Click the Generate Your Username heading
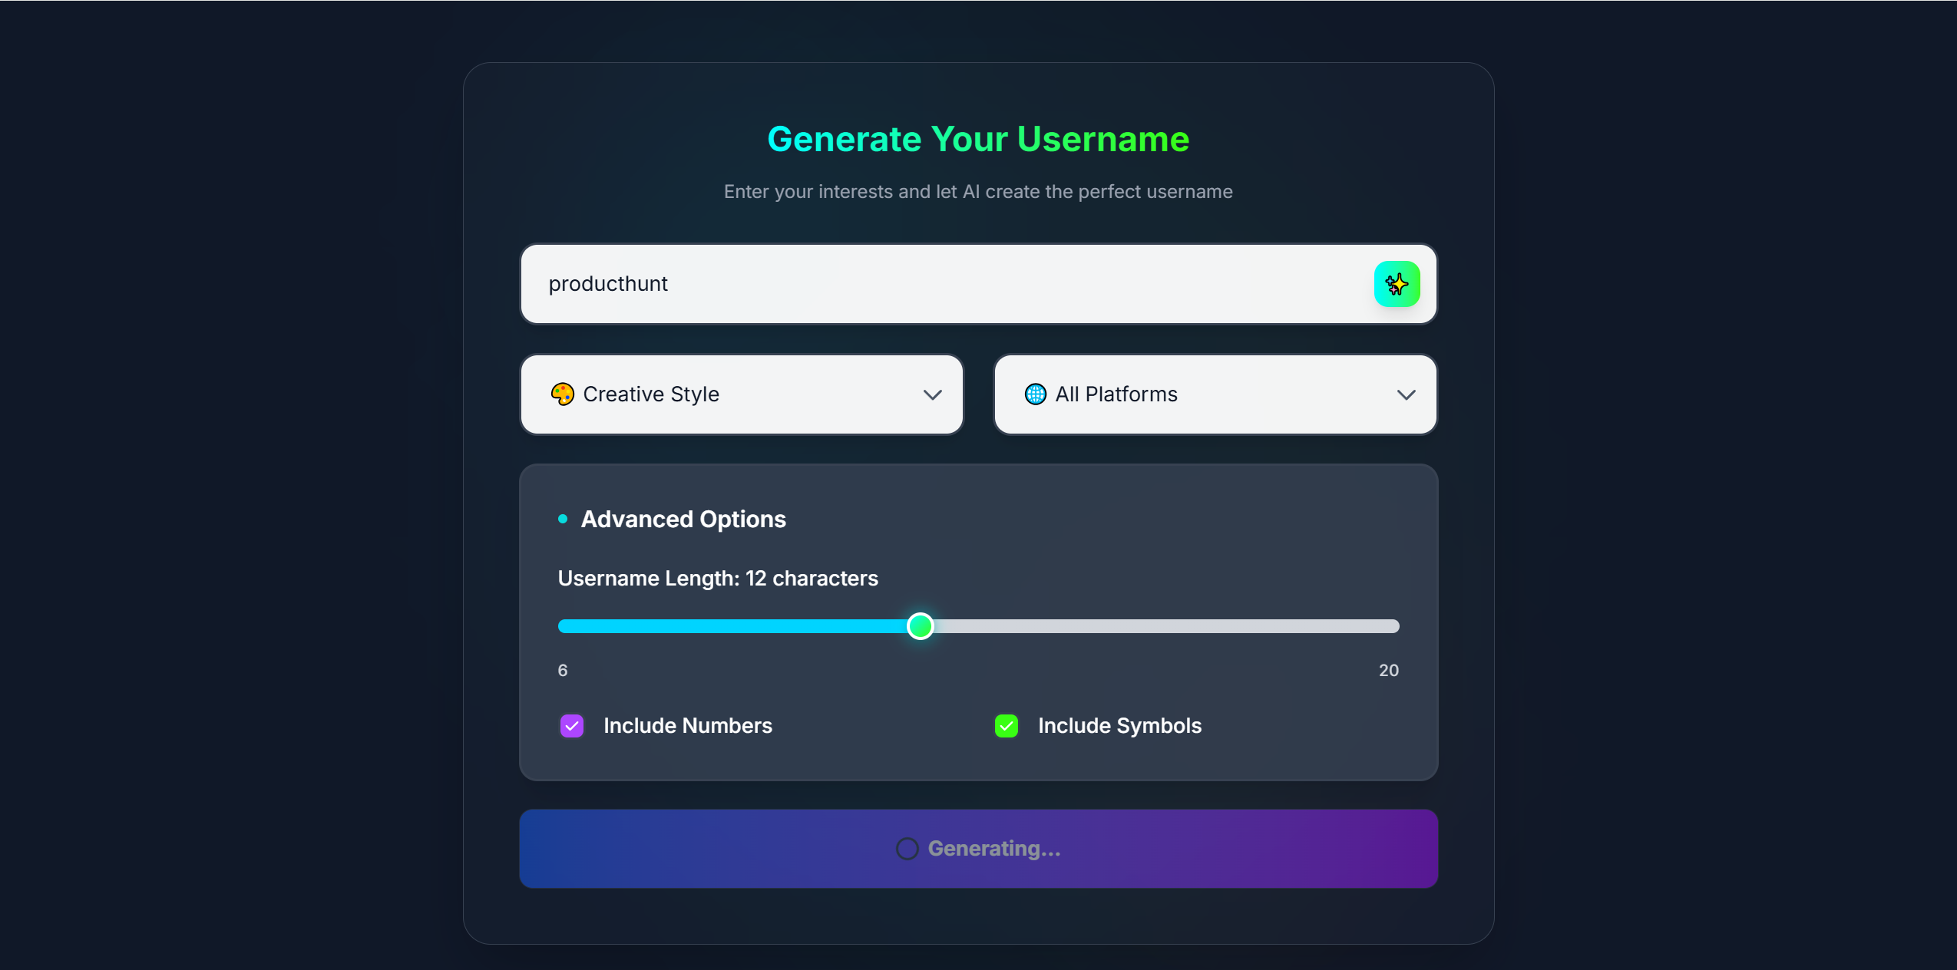The width and height of the screenshot is (1957, 970). coord(978,140)
